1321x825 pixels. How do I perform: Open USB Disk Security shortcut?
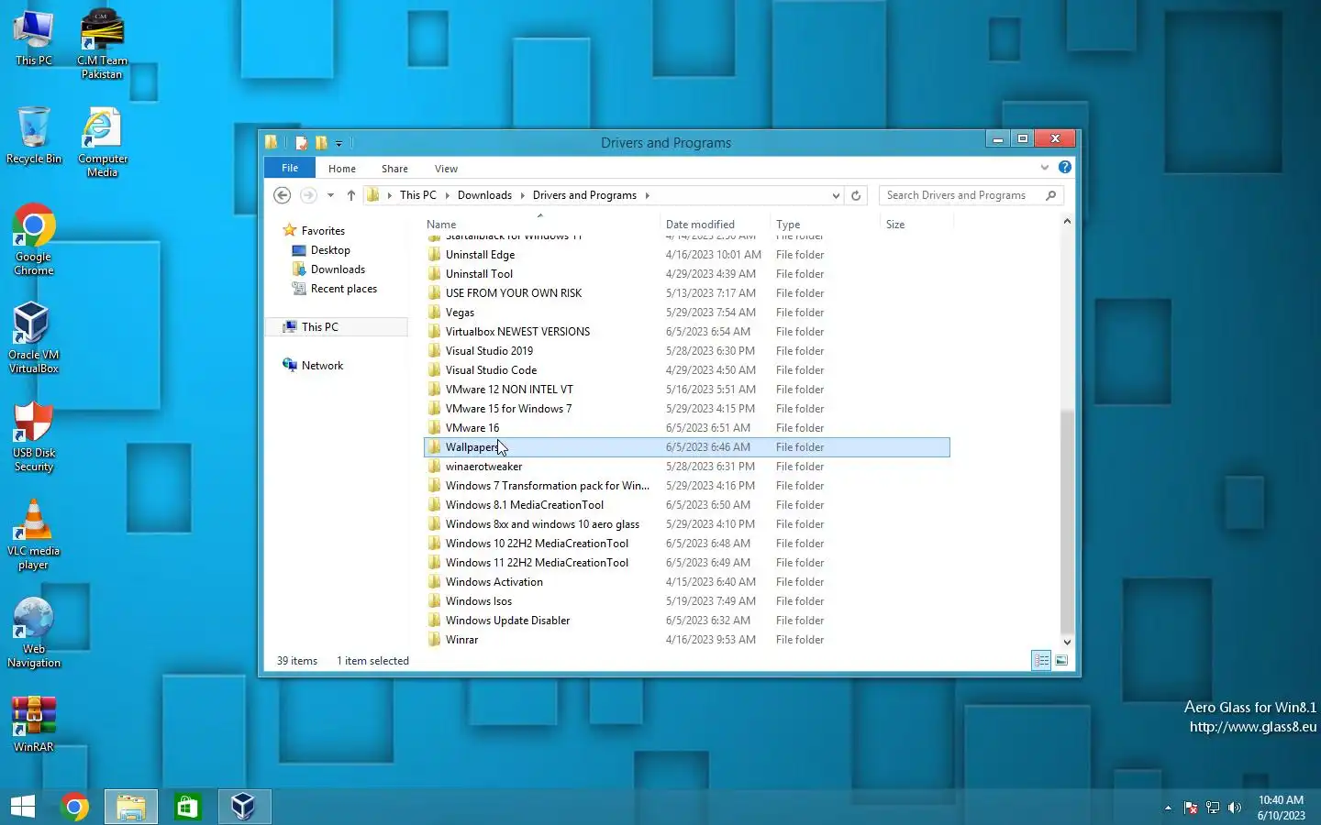pyautogui.click(x=34, y=436)
